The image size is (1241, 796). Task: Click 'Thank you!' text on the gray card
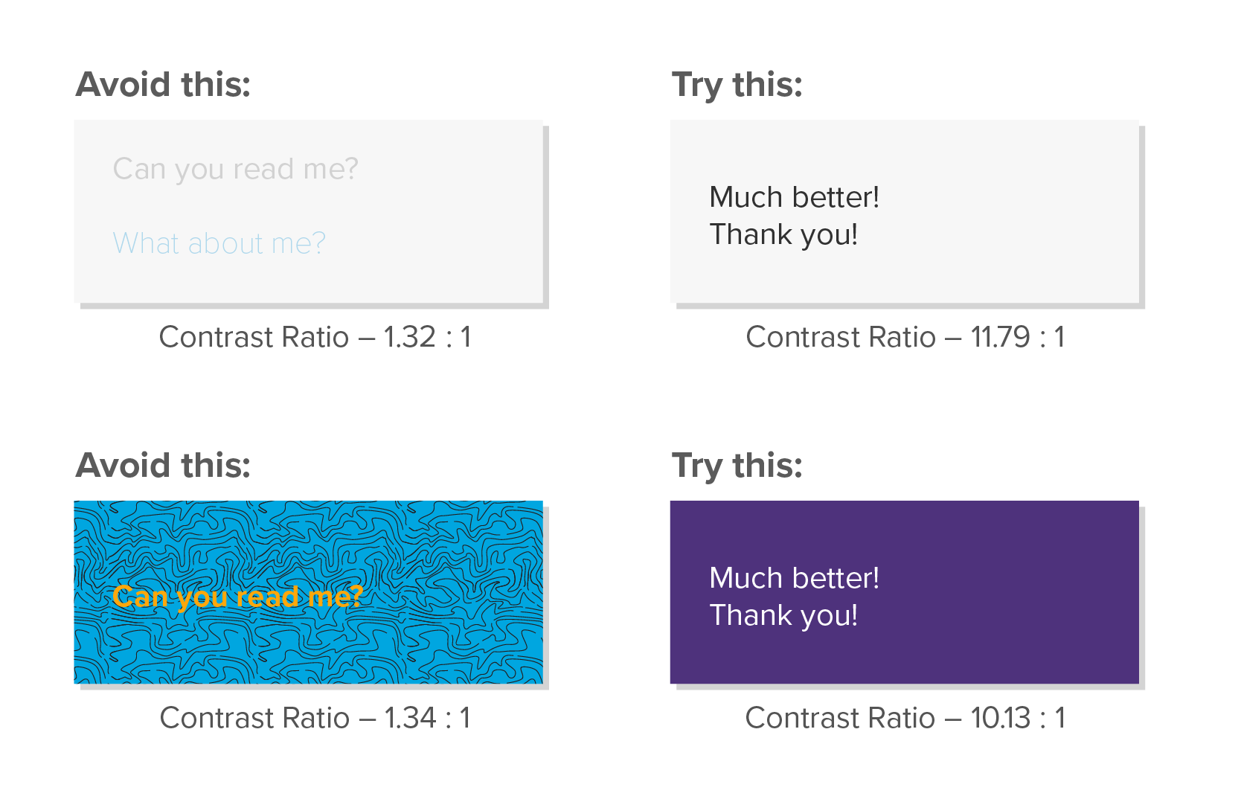(x=783, y=235)
